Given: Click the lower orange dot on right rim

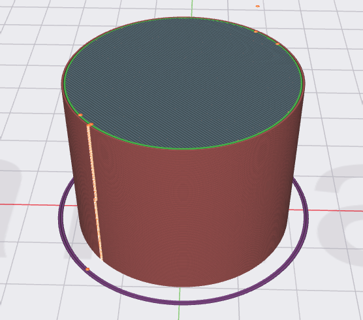Looking at the screenshot, I should (277, 44).
